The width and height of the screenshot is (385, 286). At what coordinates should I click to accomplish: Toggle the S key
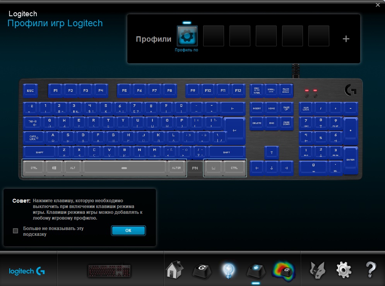click(x=68, y=138)
